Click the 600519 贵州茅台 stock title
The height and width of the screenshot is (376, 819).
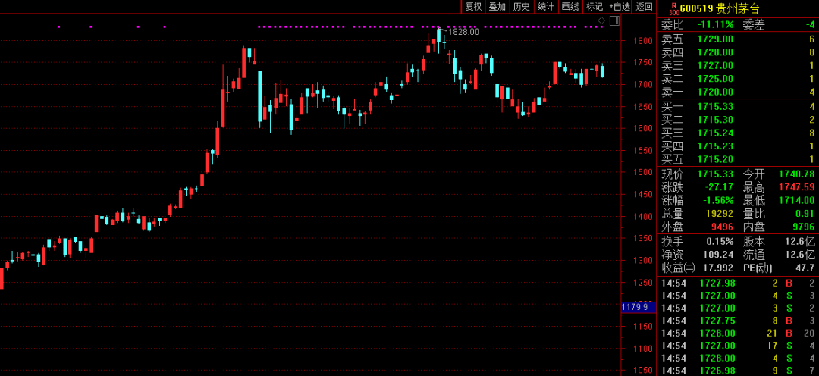click(720, 8)
